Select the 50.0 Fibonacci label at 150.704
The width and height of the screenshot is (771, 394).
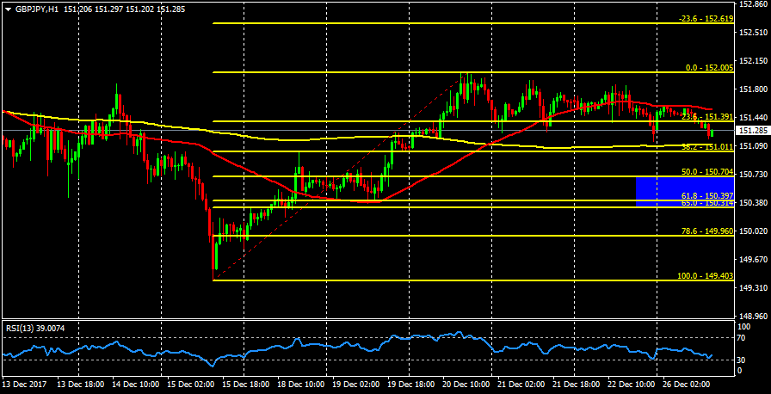click(706, 172)
